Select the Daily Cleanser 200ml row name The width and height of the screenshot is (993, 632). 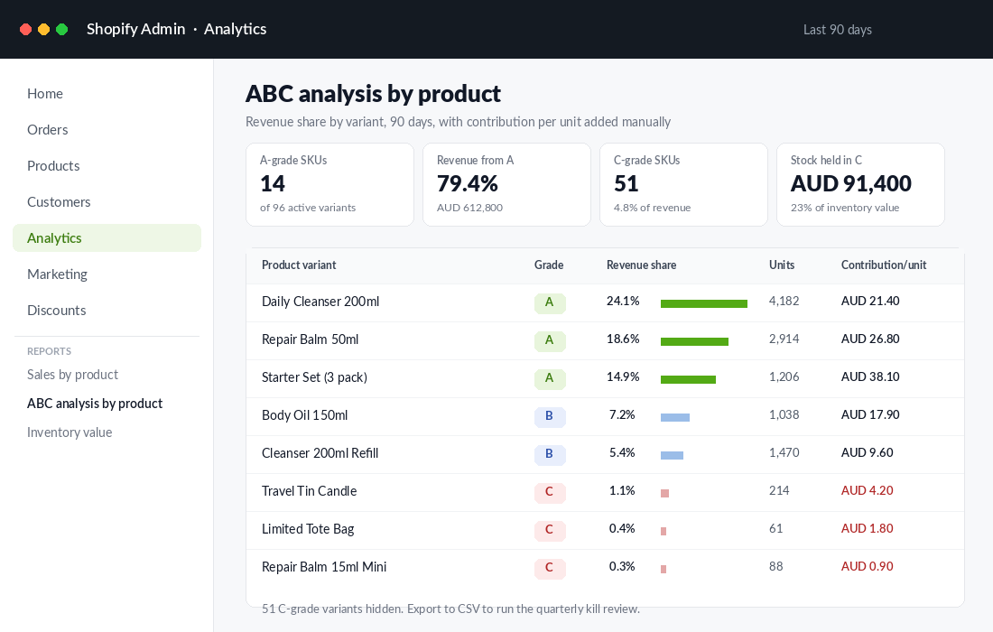pos(320,302)
